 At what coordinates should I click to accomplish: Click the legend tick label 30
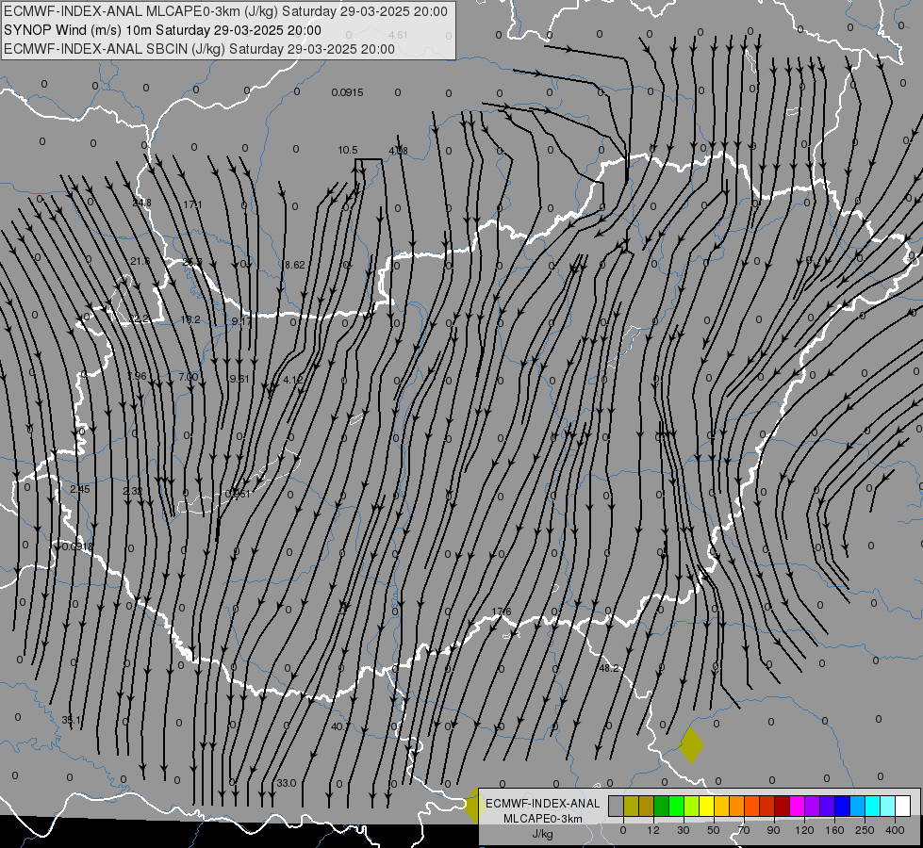tap(684, 830)
